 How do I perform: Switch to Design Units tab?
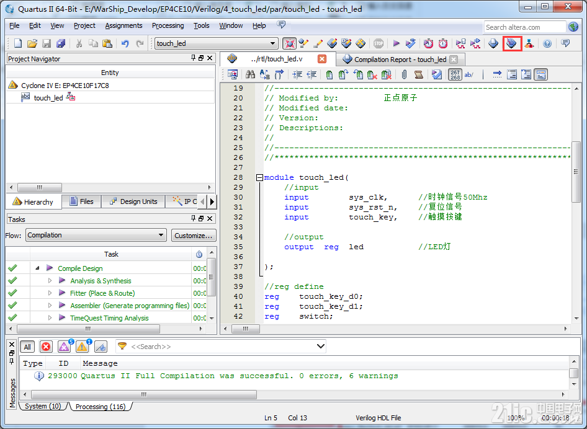click(133, 201)
